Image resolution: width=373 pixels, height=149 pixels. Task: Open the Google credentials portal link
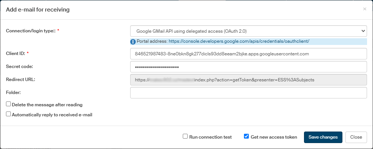click(x=239, y=41)
